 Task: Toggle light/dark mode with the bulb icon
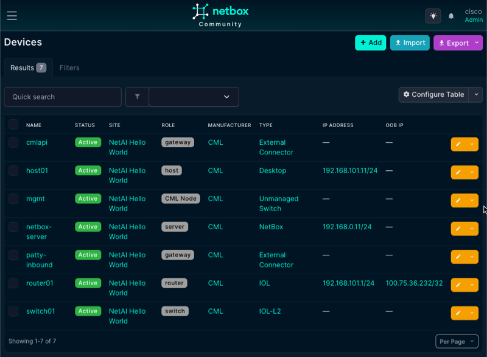(433, 15)
